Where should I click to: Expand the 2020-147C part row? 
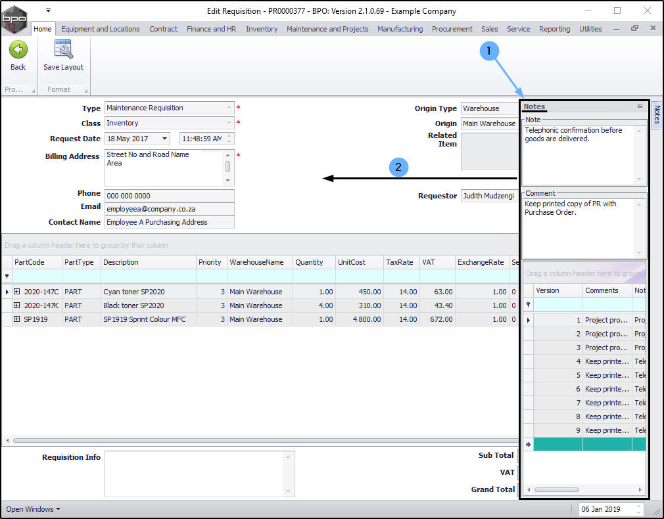(x=16, y=292)
